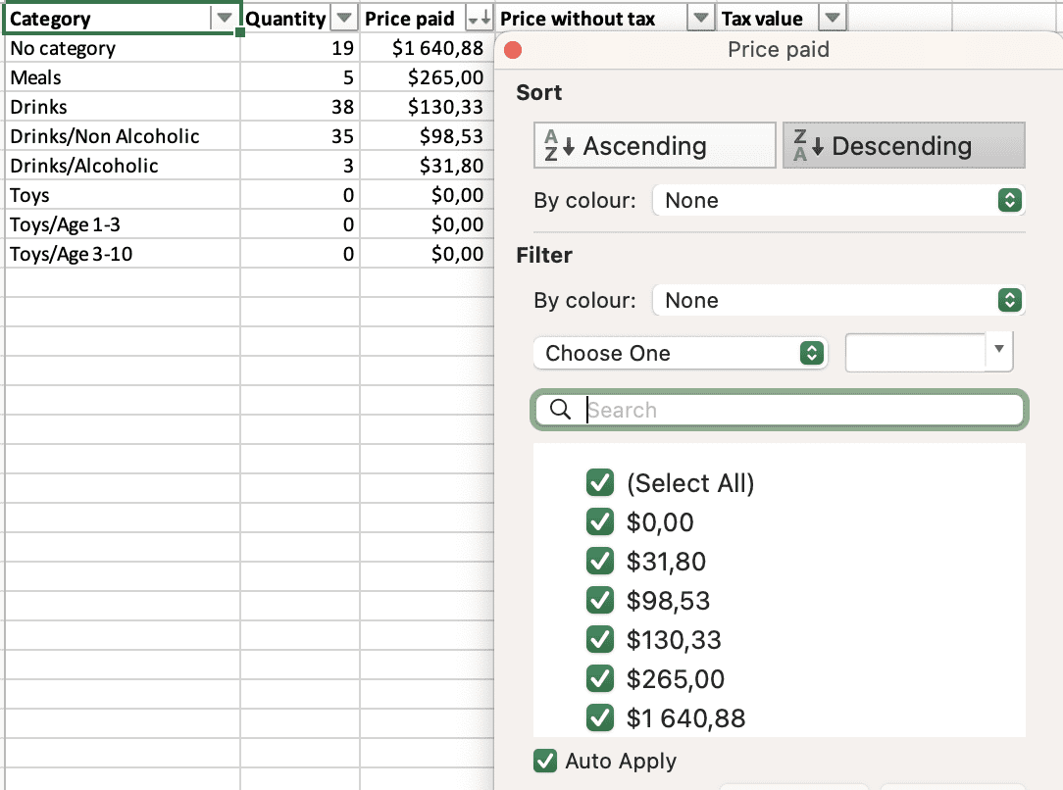Uncheck the '$1 640,88' filter value
The width and height of the screenshot is (1063, 790).
coord(600,717)
